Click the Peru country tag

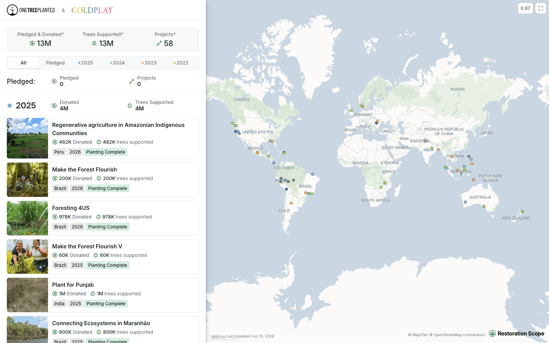coord(59,152)
